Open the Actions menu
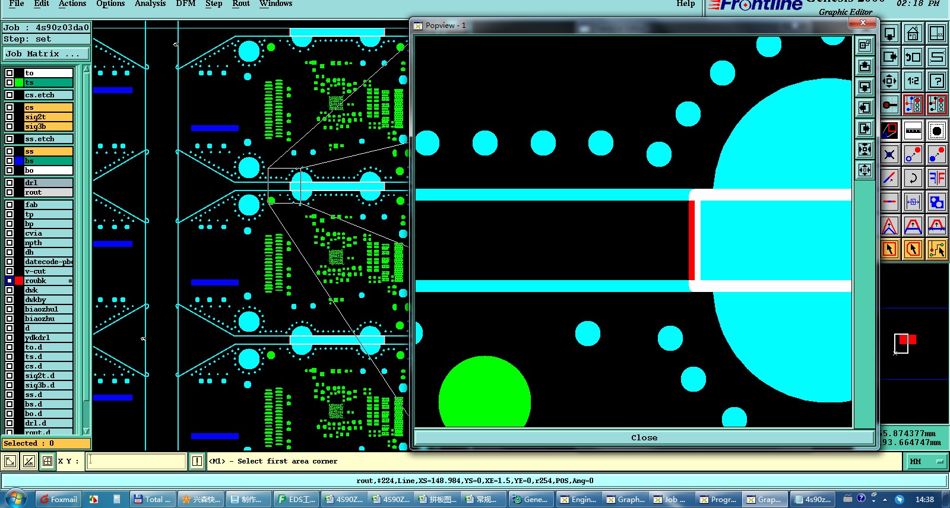The height and width of the screenshot is (508, 950). (72, 4)
